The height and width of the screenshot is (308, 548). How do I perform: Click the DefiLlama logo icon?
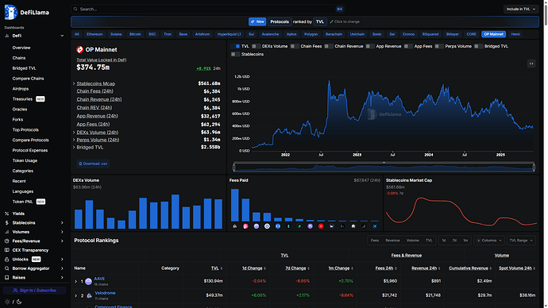(11, 12)
